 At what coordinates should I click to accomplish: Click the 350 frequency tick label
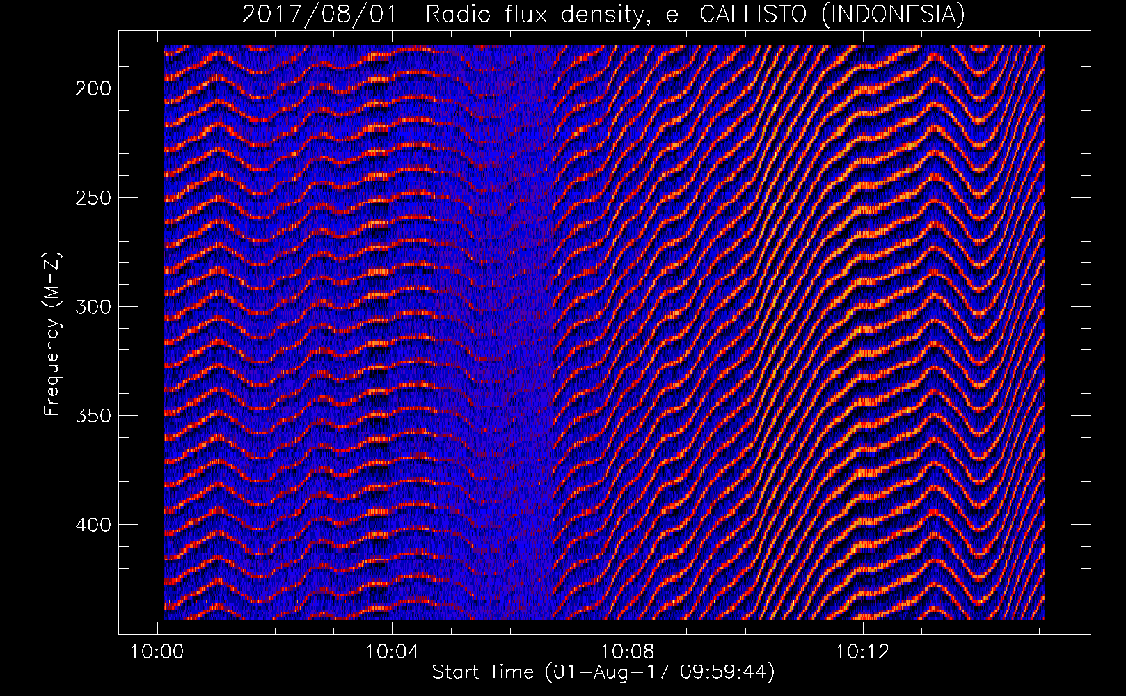click(x=92, y=416)
